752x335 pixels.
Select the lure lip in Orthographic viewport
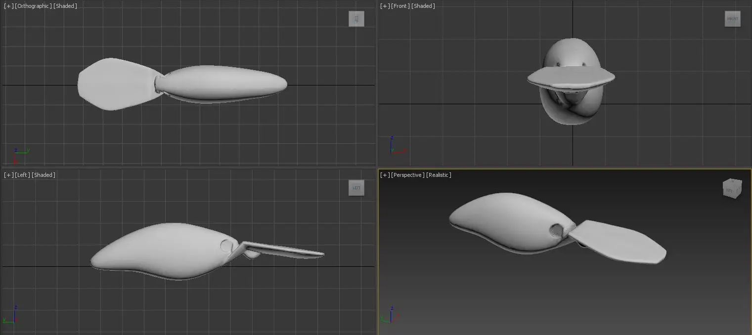point(114,84)
